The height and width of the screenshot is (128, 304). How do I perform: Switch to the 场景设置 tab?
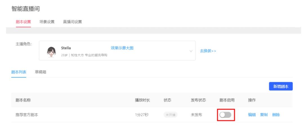coord(47,22)
